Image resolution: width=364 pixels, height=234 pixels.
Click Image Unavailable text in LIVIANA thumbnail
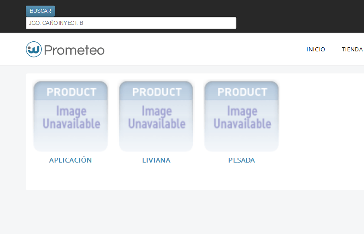157,117
